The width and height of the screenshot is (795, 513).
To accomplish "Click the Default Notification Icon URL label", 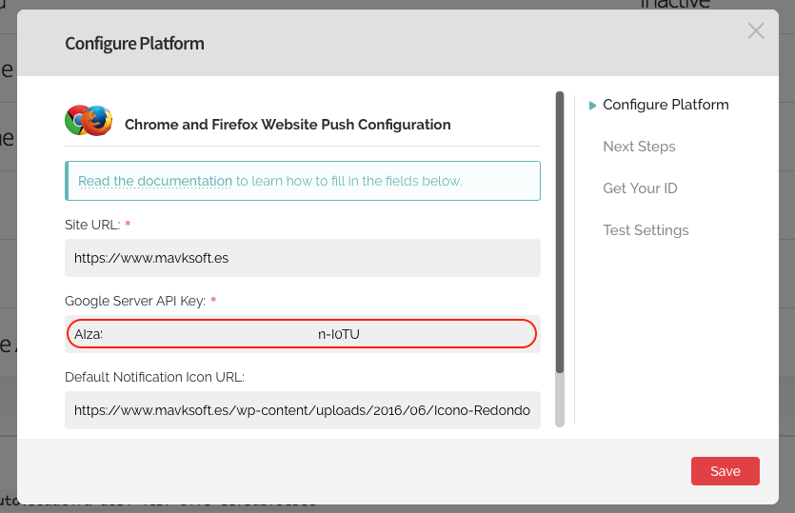I will (154, 377).
